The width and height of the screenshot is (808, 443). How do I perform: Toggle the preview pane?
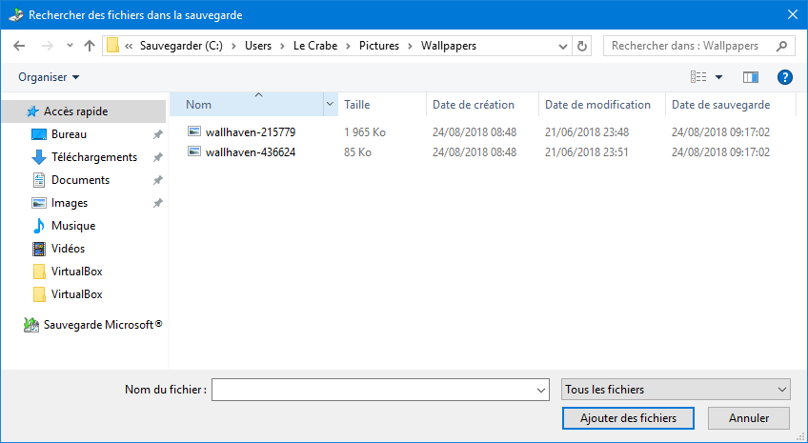[x=750, y=77]
